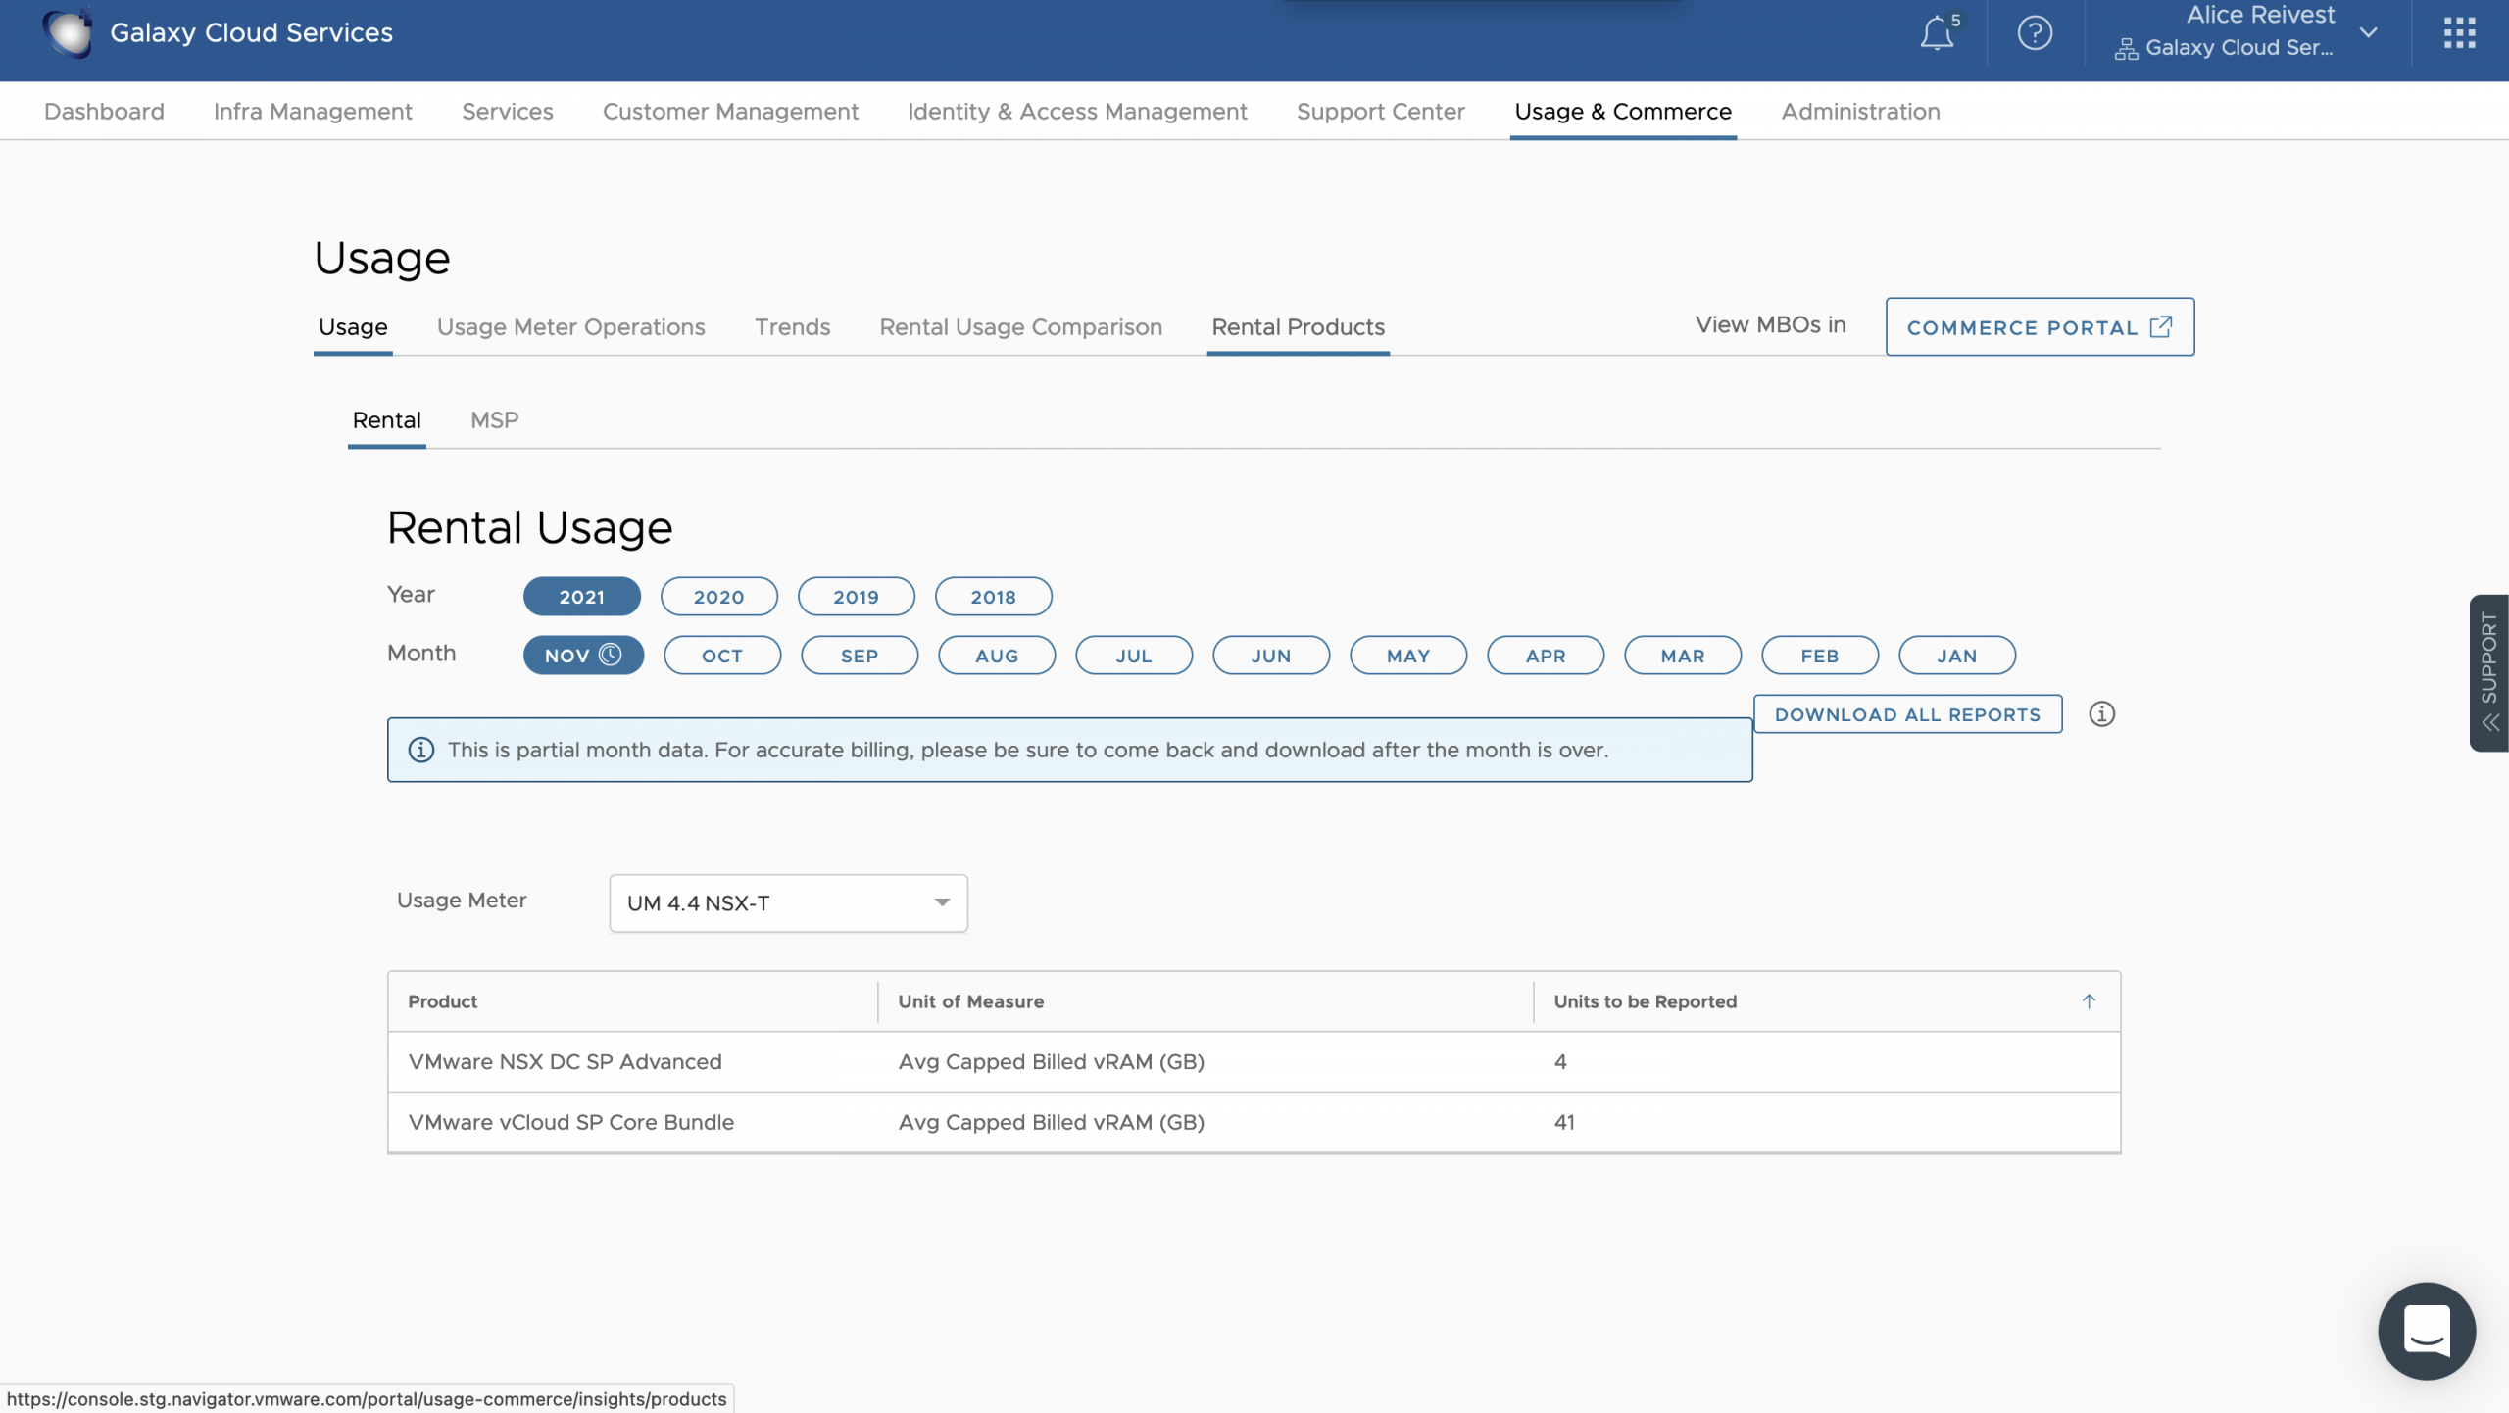Open the Trends tab

[792, 327]
